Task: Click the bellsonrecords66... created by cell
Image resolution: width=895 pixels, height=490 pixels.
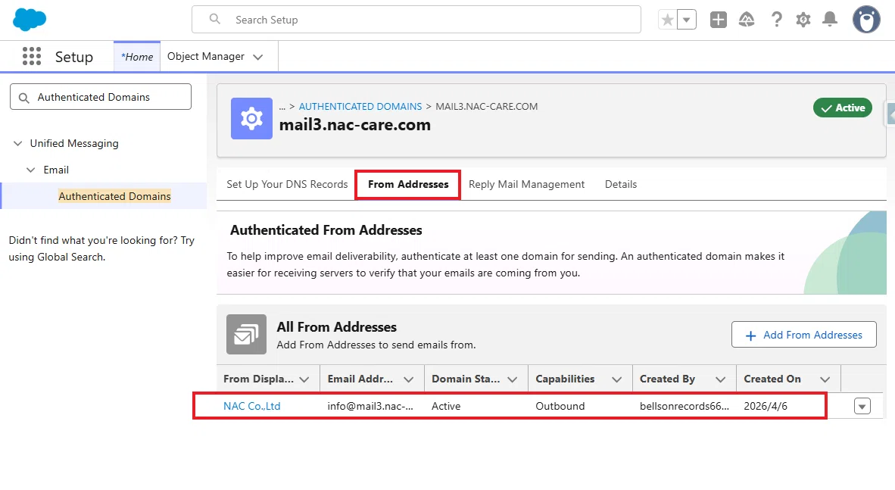Action: [x=685, y=406]
